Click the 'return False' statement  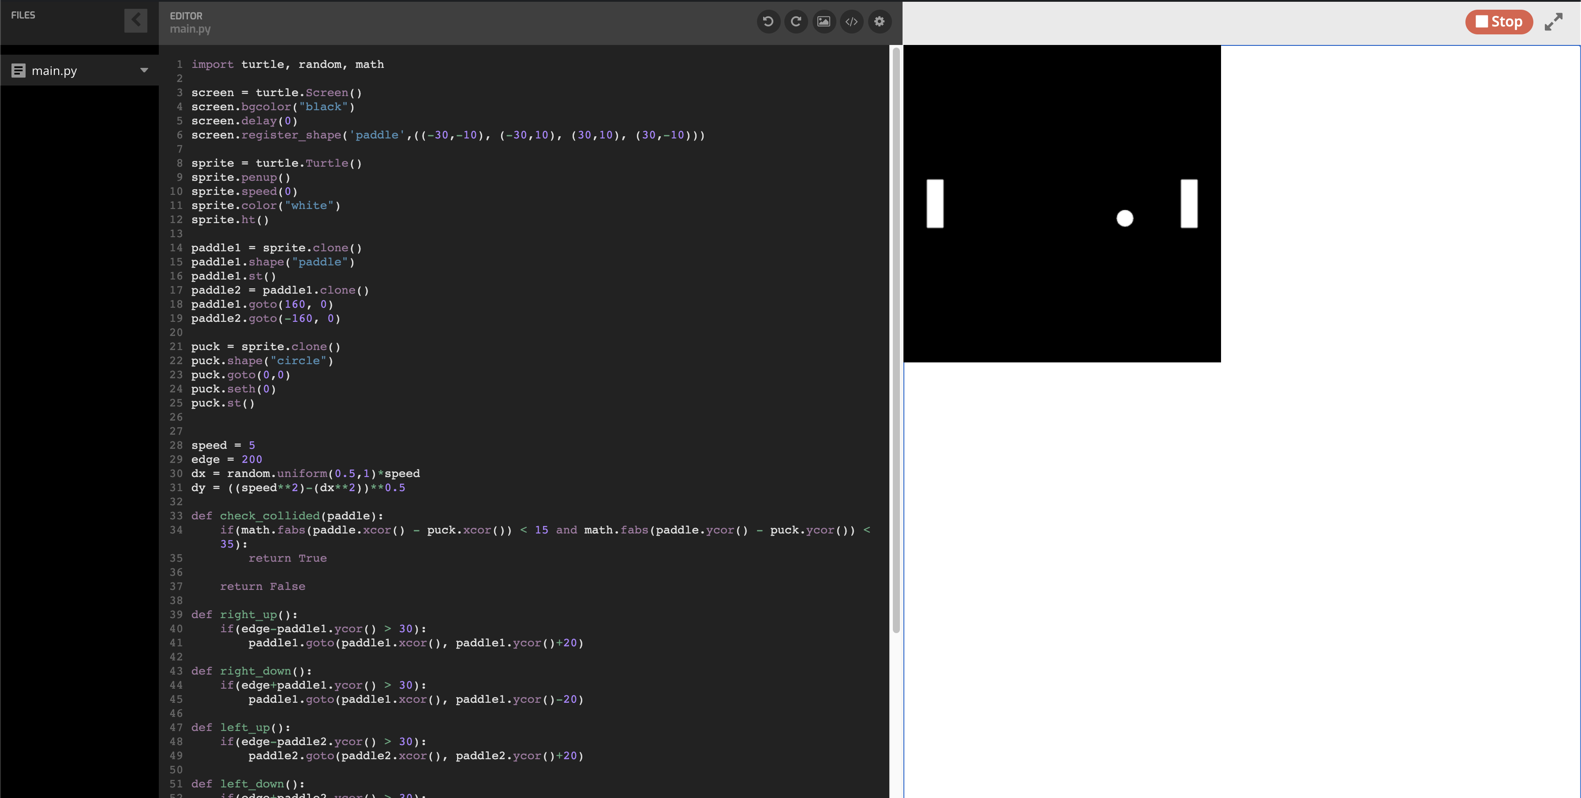point(262,586)
